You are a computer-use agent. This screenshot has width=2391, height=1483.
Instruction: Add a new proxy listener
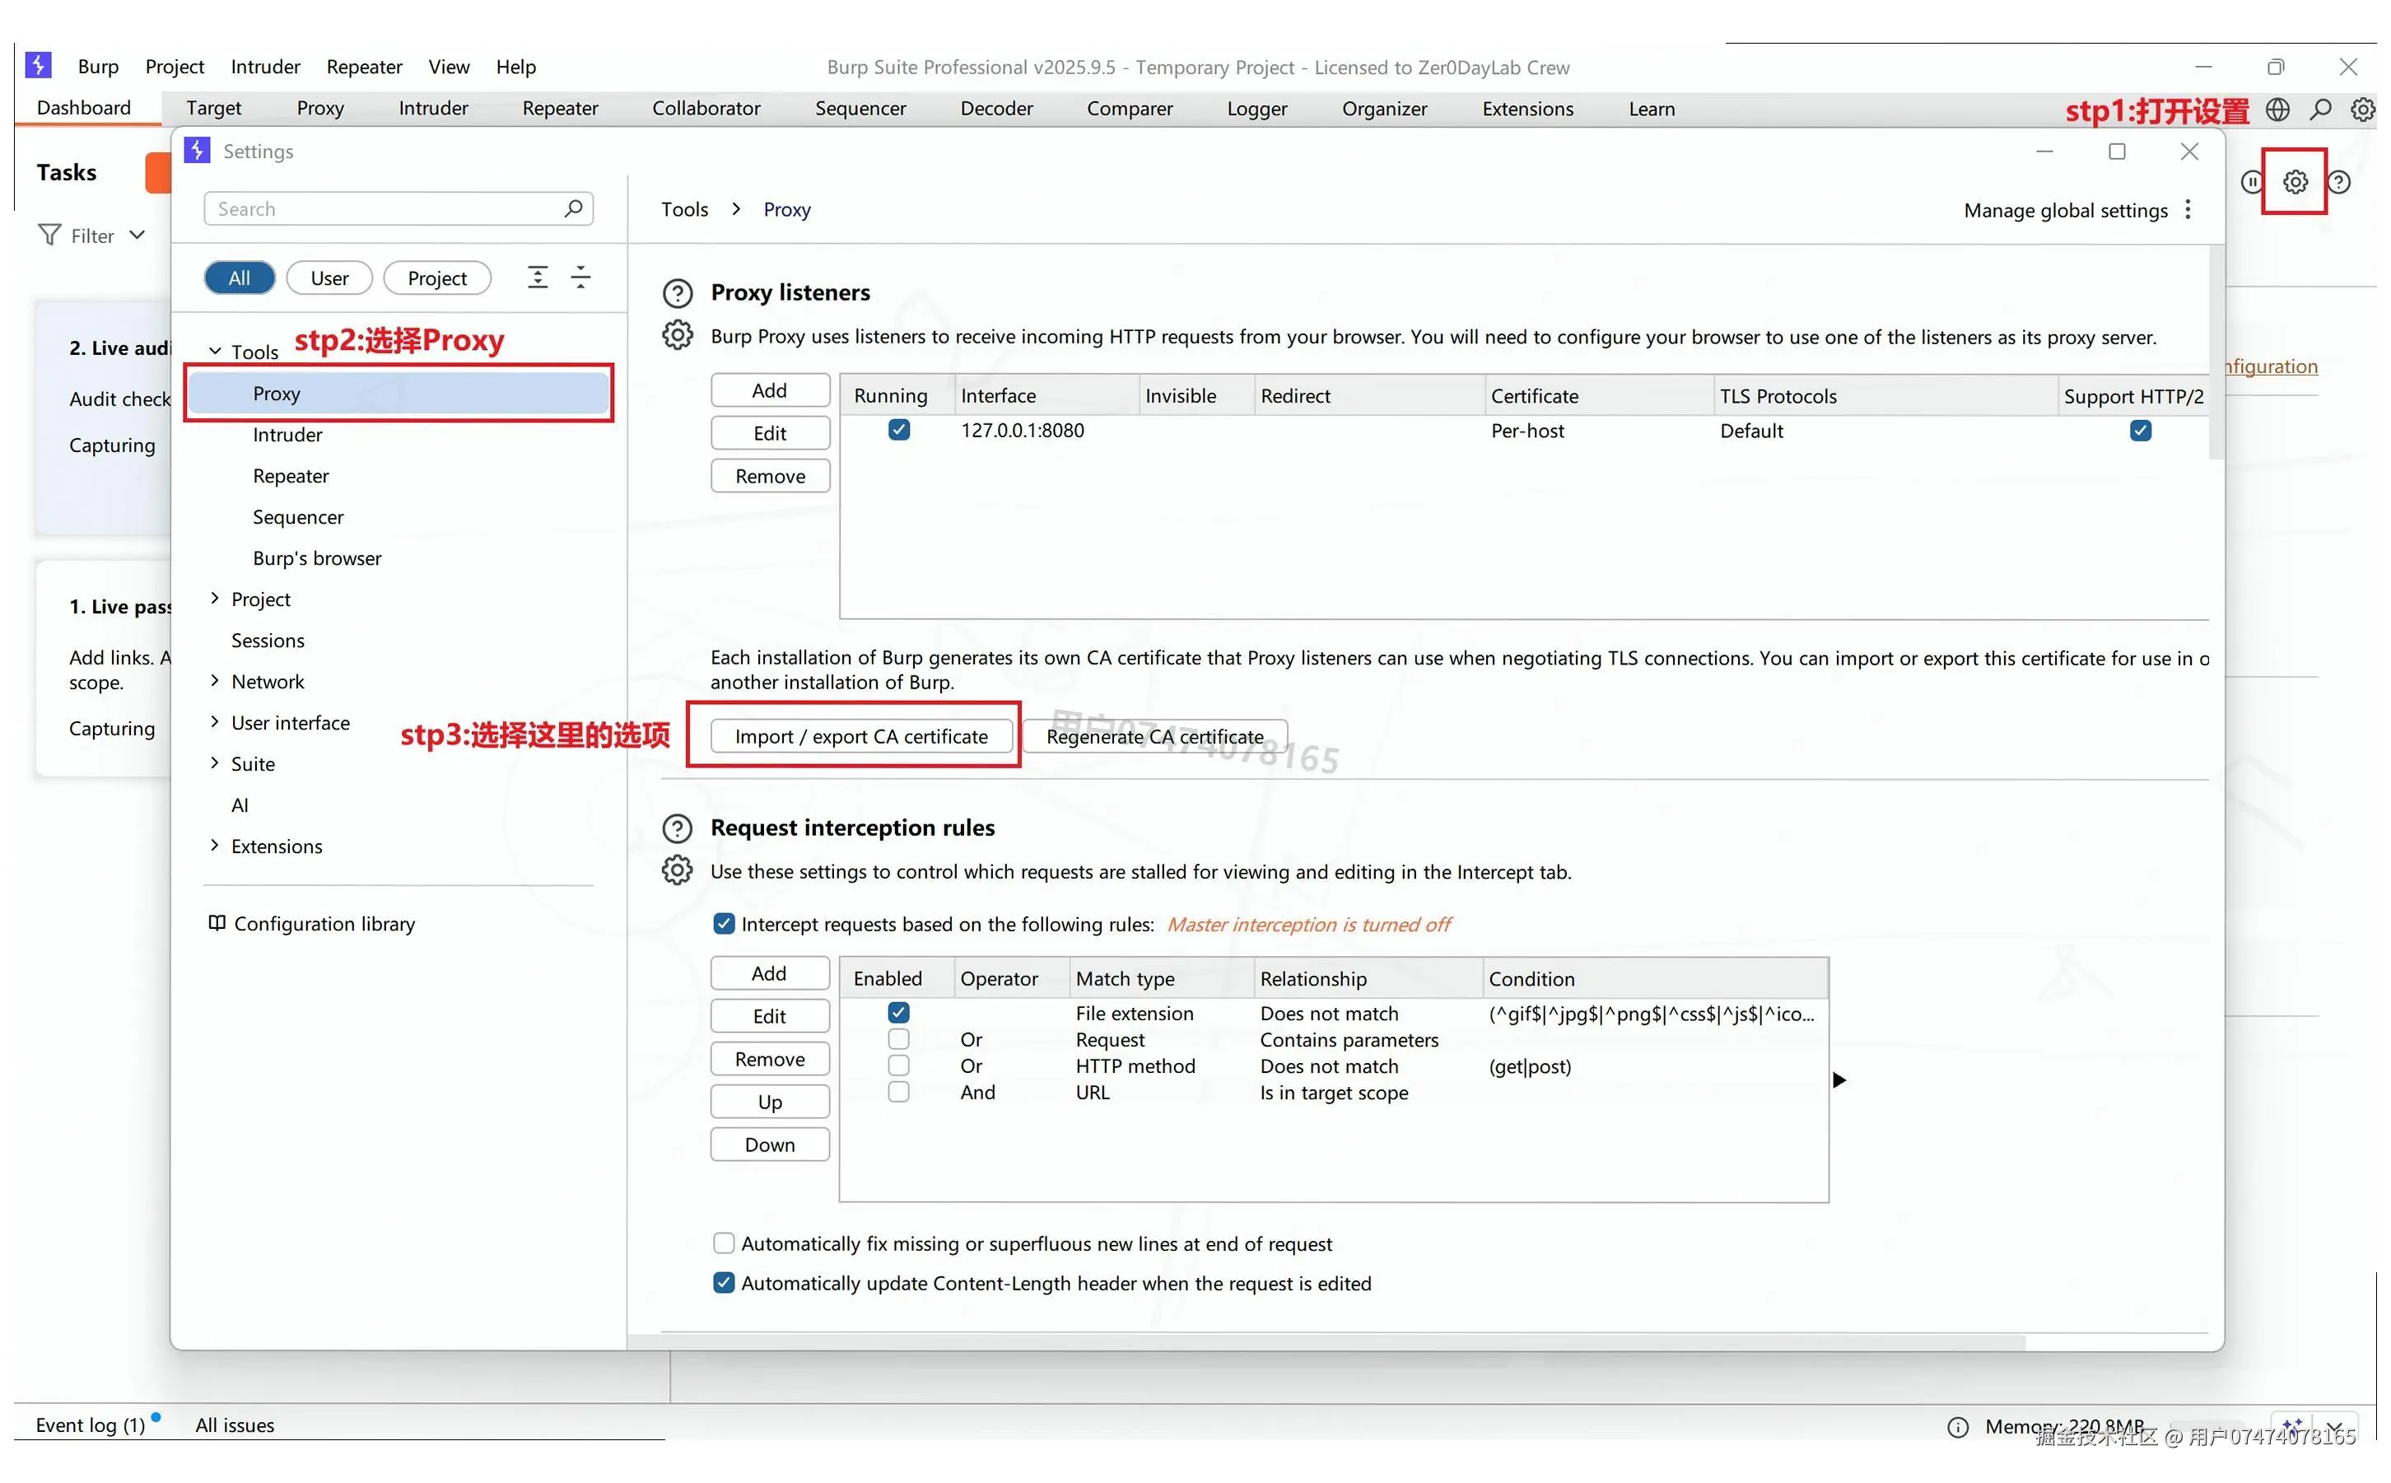770,390
